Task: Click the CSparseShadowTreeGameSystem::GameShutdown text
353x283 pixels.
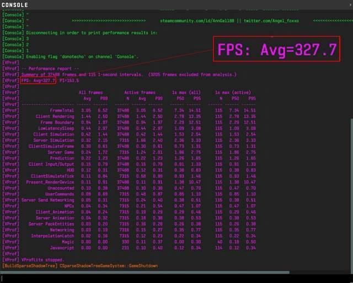Action: pyautogui.click(x=109, y=266)
